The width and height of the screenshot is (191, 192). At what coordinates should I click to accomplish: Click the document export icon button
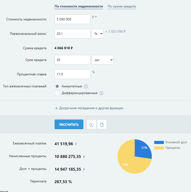tap(102, 125)
